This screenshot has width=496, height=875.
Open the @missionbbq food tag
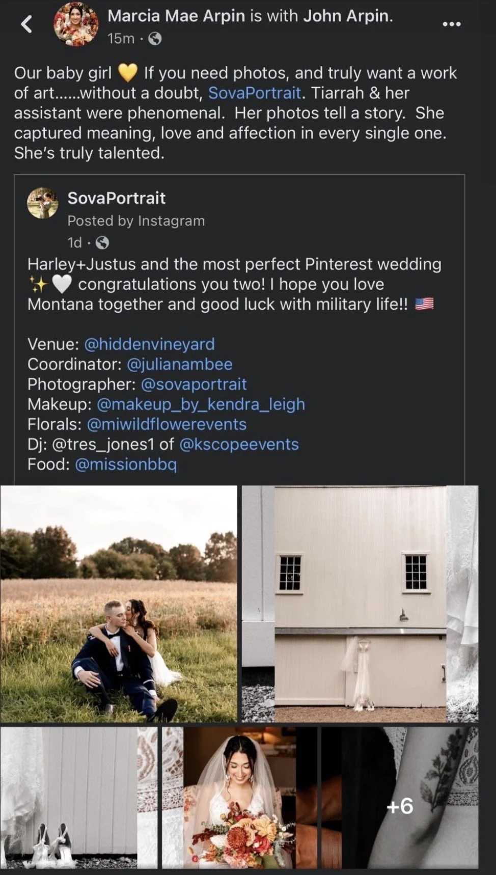point(126,464)
